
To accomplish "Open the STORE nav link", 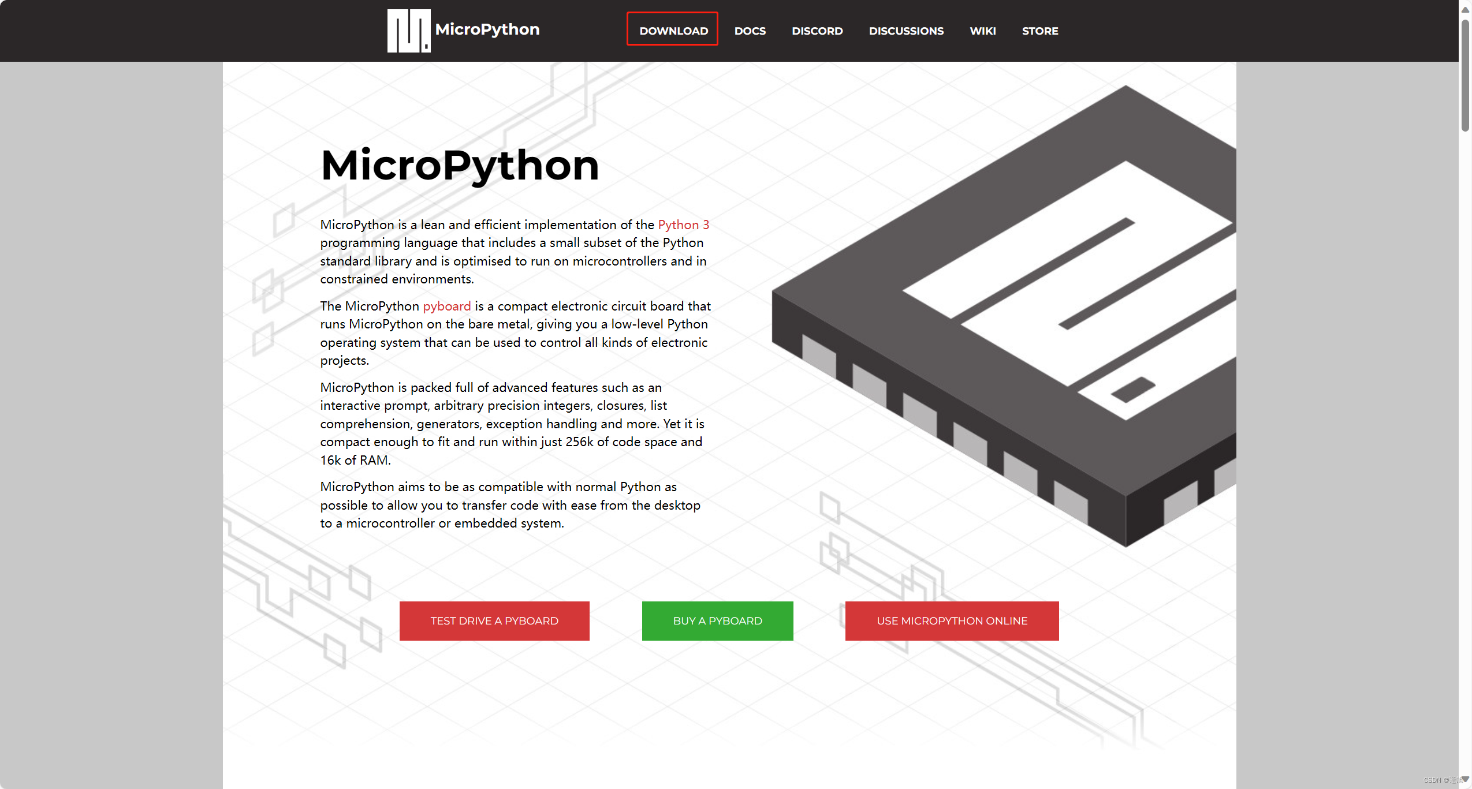I will pos(1040,31).
